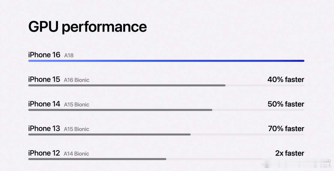Click the 2x faster text
This screenshot has width=334, height=171.
pos(290,153)
